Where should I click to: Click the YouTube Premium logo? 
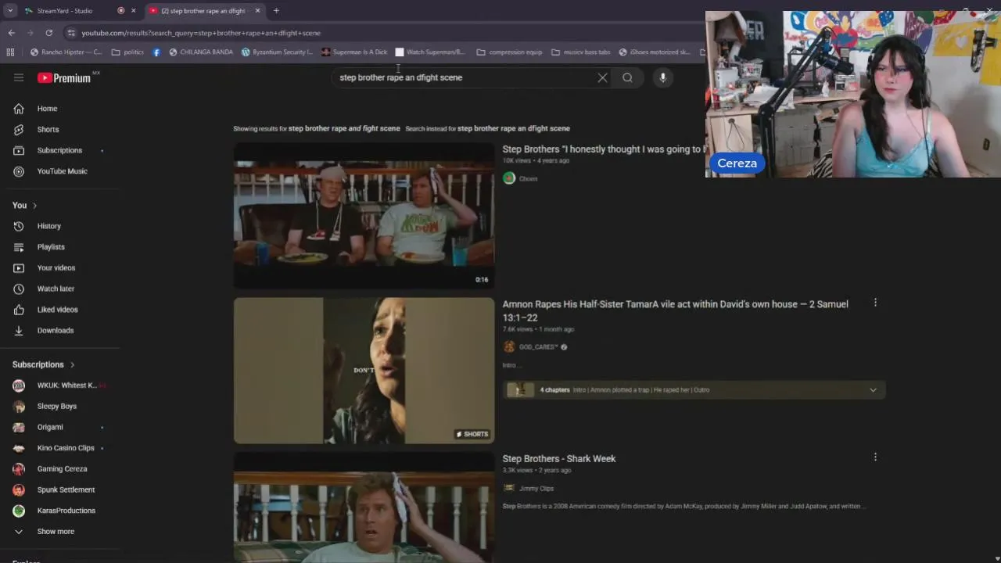pos(64,77)
